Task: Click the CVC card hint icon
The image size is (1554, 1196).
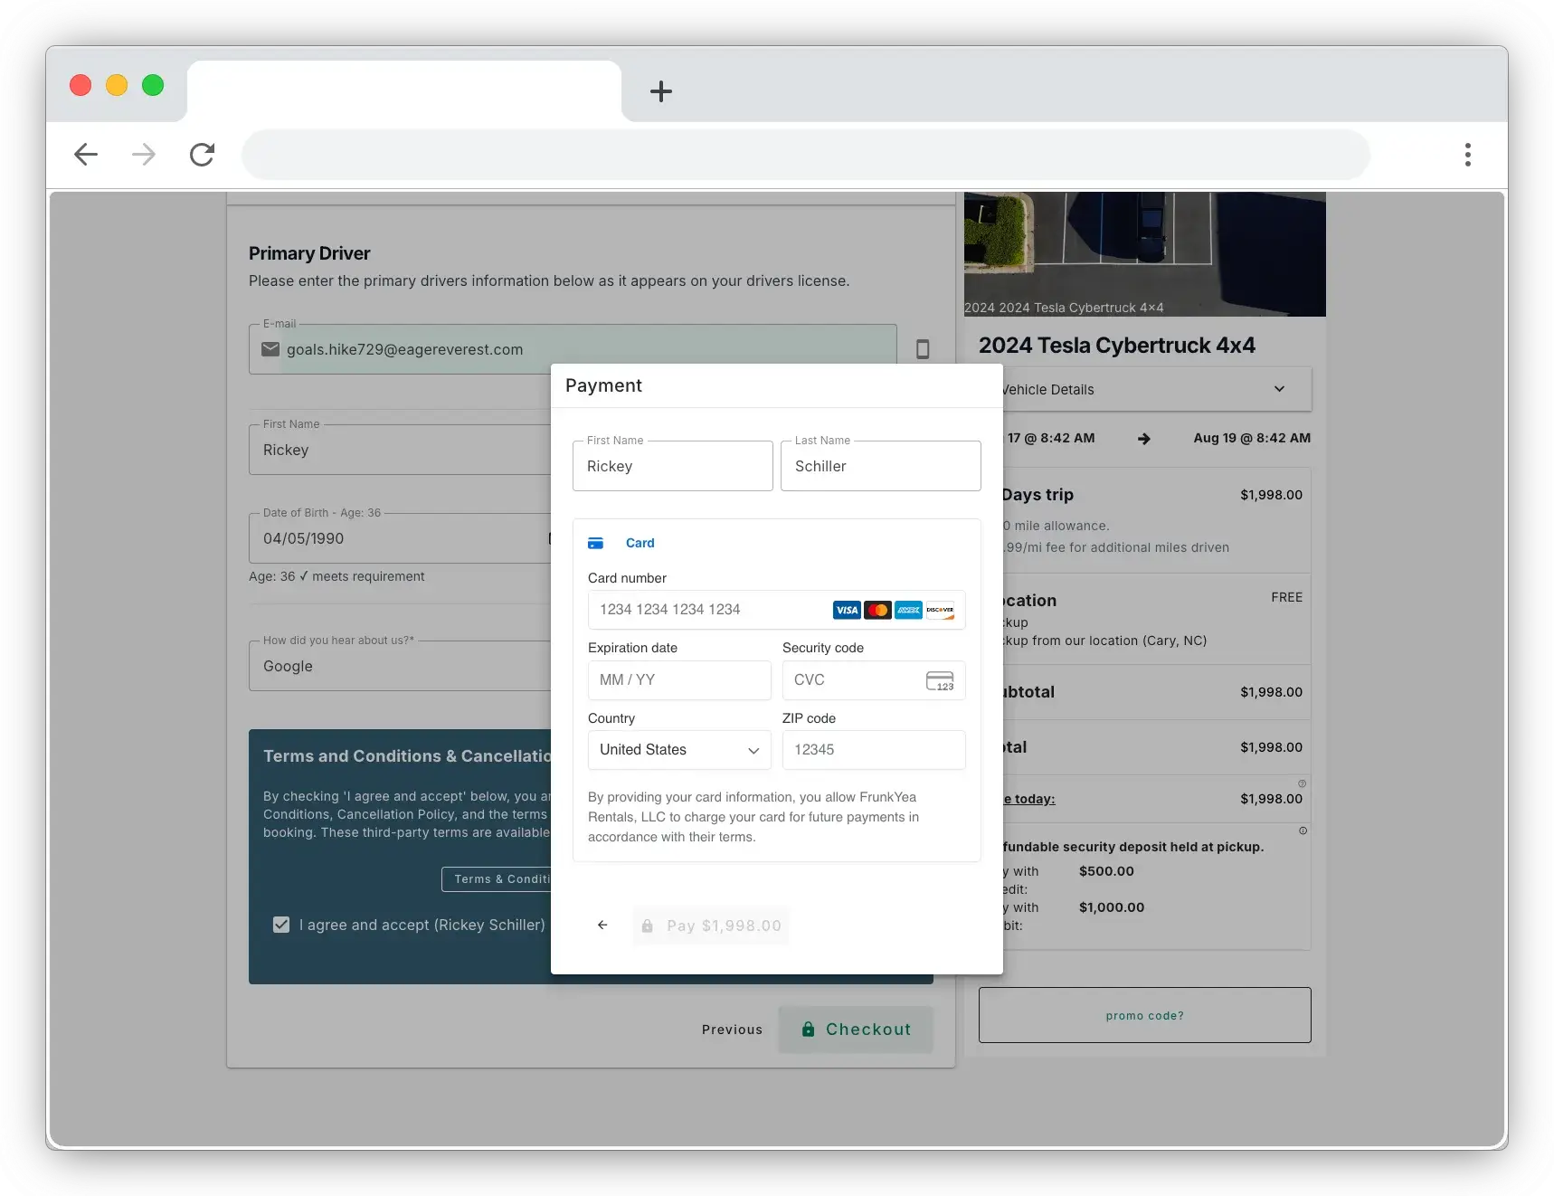Action: pyautogui.click(x=940, y=681)
